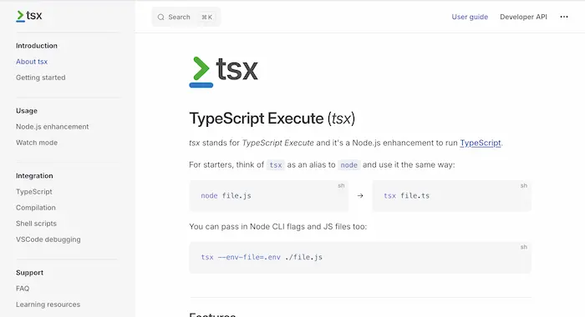This screenshot has width=585, height=317.
Task: Click the 'TypeScript Execute (tsx)' heading
Action: point(272,118)
